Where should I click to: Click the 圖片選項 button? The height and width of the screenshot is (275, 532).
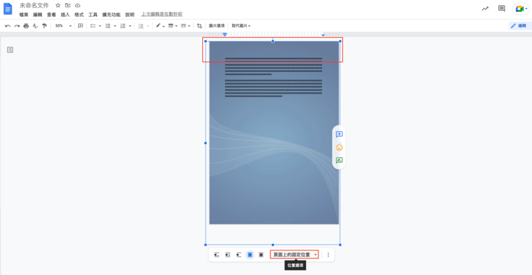click(217, 26)
